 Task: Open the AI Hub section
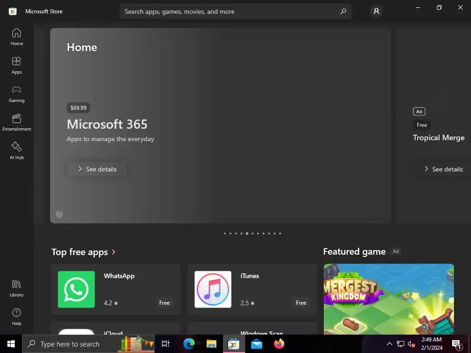17,151
